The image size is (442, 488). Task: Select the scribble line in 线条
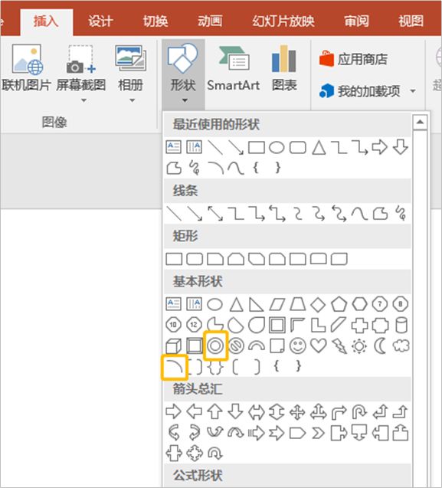[401, 214]
